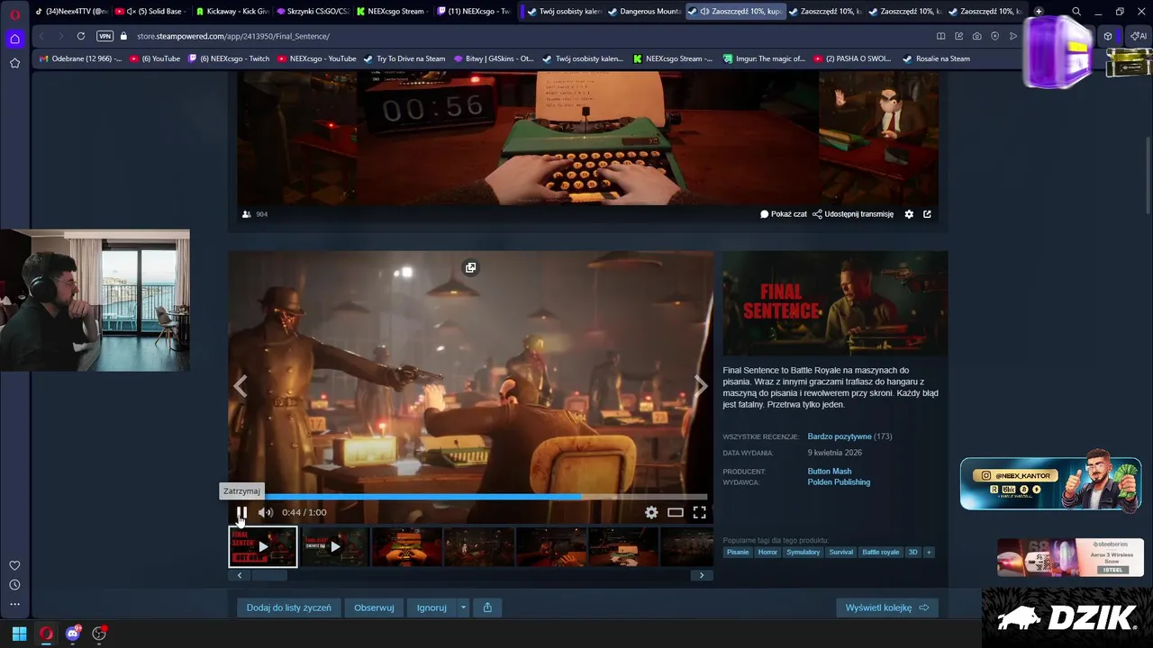Switch to Kickaway tab

click(x=232, y=12)
